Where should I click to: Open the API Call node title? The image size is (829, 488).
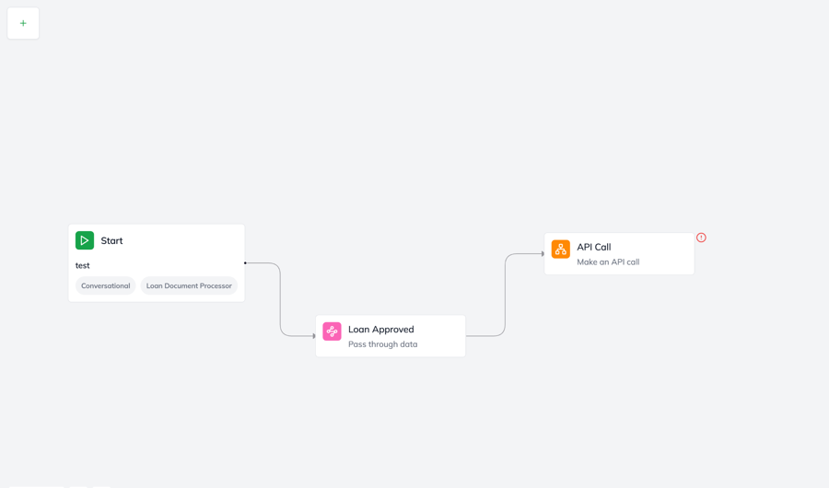tap(594, 247)
